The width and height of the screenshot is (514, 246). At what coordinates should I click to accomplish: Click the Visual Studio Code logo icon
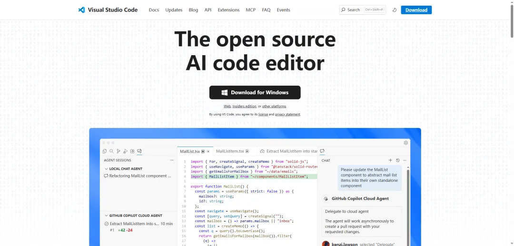click(82, 10)
